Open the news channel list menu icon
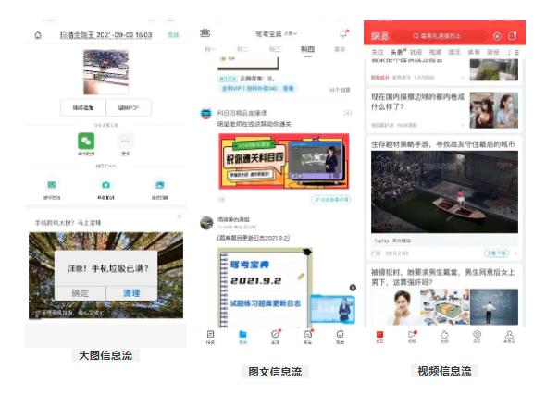 point(516,52)
